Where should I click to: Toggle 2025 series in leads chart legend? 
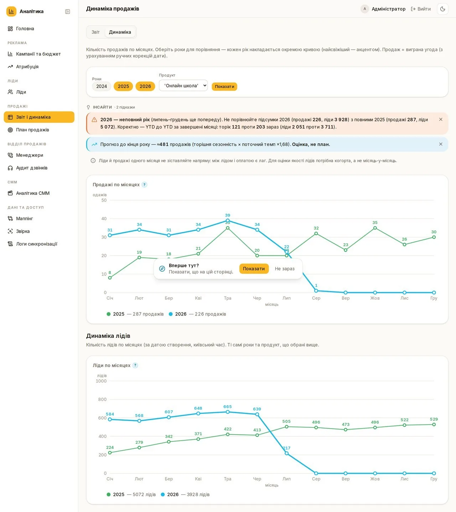[x=131, y=495]
